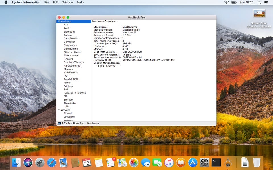Collapse the Hardware section triangle
Screen dimensions: 273x170
click(x=59, y=22)
